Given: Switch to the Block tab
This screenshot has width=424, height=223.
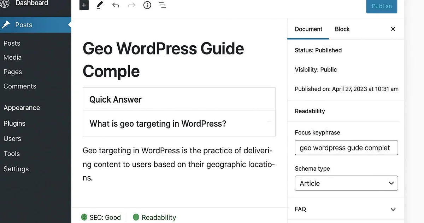Looking at the screenshot, I should pyautogui.click(x=342, y=29).
